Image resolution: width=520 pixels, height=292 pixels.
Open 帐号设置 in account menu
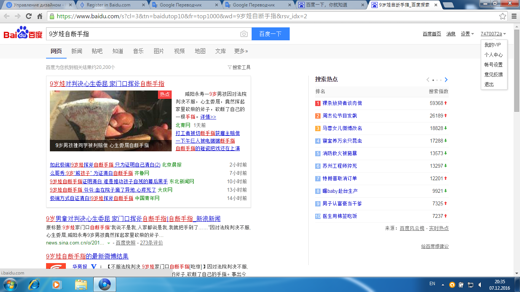493,65
